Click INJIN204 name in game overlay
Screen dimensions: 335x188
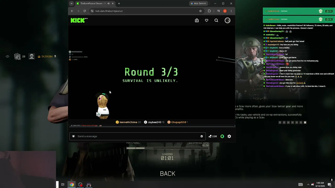pos(47,56)
